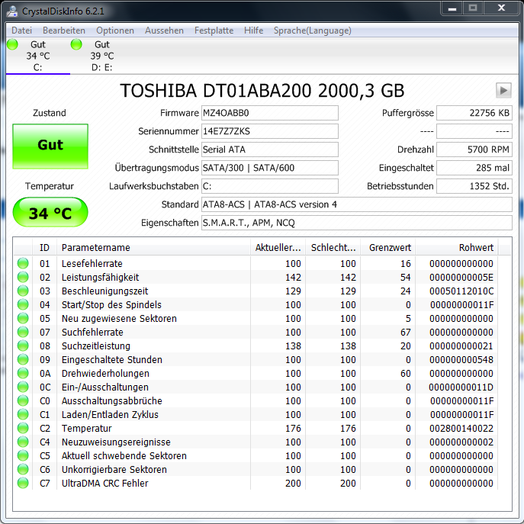Click the ID column header
524x524 pixels.
[44, 248]
